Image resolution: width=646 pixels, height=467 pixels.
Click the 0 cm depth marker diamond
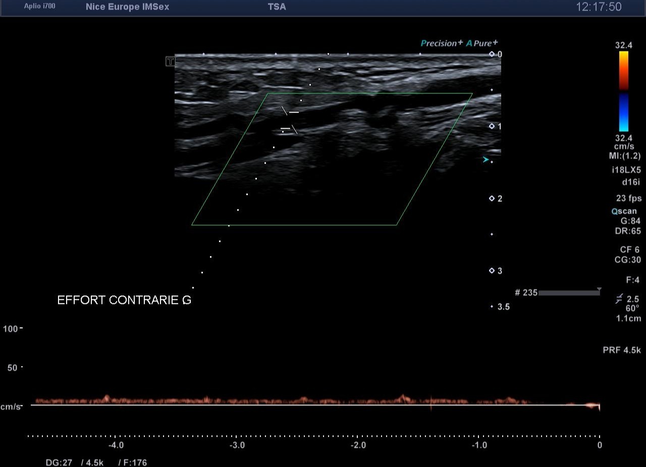tap(492, 54)
